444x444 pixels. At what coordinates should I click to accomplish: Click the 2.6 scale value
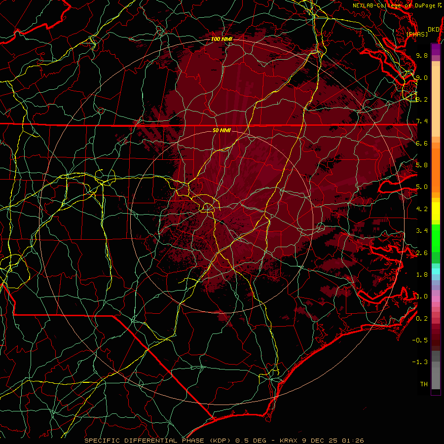(x=422, y=253)
